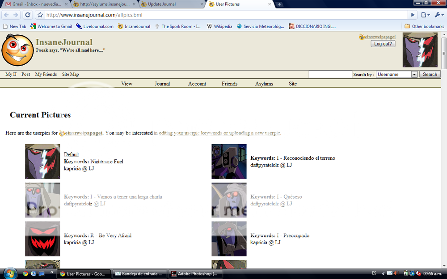Click the Windows Start orb
Viewport: 447px width, 279px height.
point(9,273)
